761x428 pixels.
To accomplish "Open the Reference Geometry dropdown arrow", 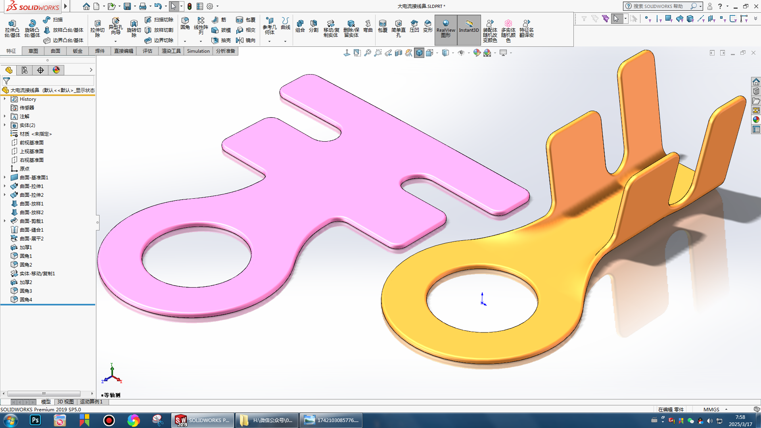I will tap(269, 41).
